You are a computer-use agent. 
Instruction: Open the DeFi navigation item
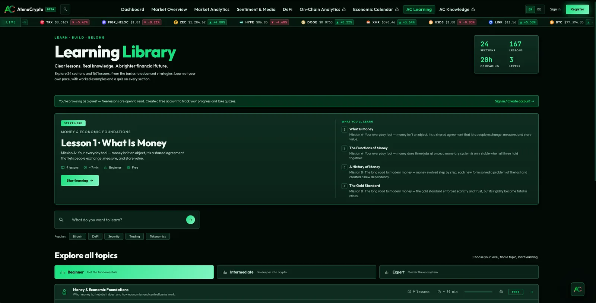pyautogui.click(x=288, y=9)
